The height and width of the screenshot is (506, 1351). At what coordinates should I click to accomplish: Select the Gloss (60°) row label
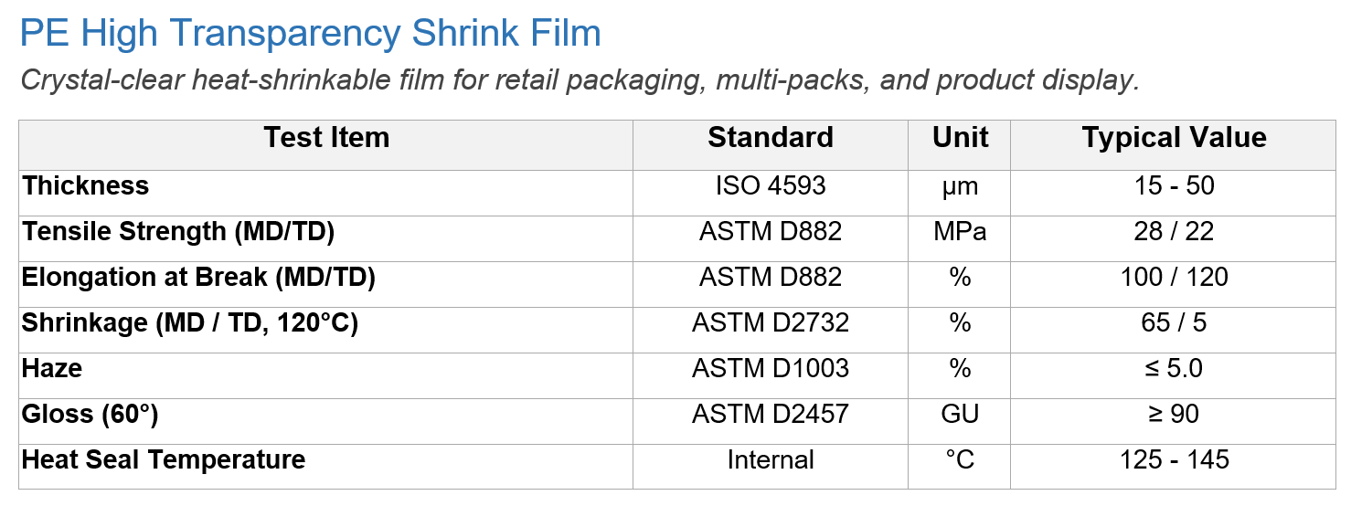pyautogui.click(x=90, y=414)
